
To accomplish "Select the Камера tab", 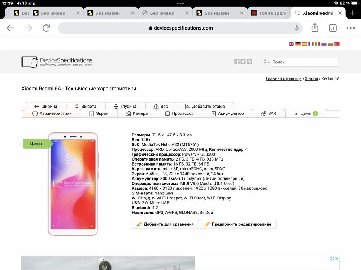I will 137,113.
